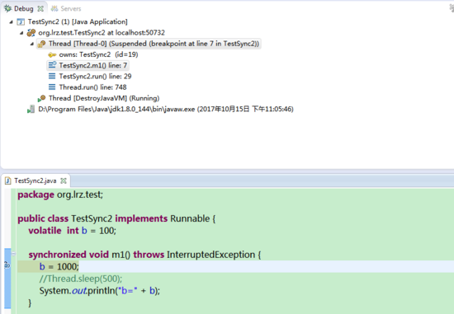Click the debug target icon beside org.lrz.test.TestSync2
454x314 pixels.
[31, 33]
